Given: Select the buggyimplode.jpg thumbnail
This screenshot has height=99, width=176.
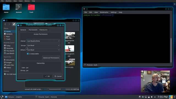Looking at the screenshot, I should [x=70, y=35].
